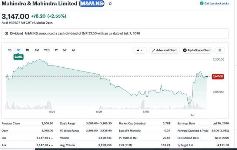Select the 1D chart range
This screenshot has width=237, height=150.
10,50
